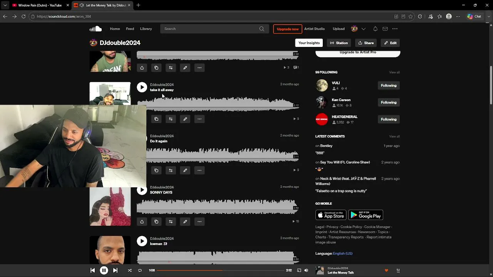Open Copilot Chat in the browser

pos(474,17)
